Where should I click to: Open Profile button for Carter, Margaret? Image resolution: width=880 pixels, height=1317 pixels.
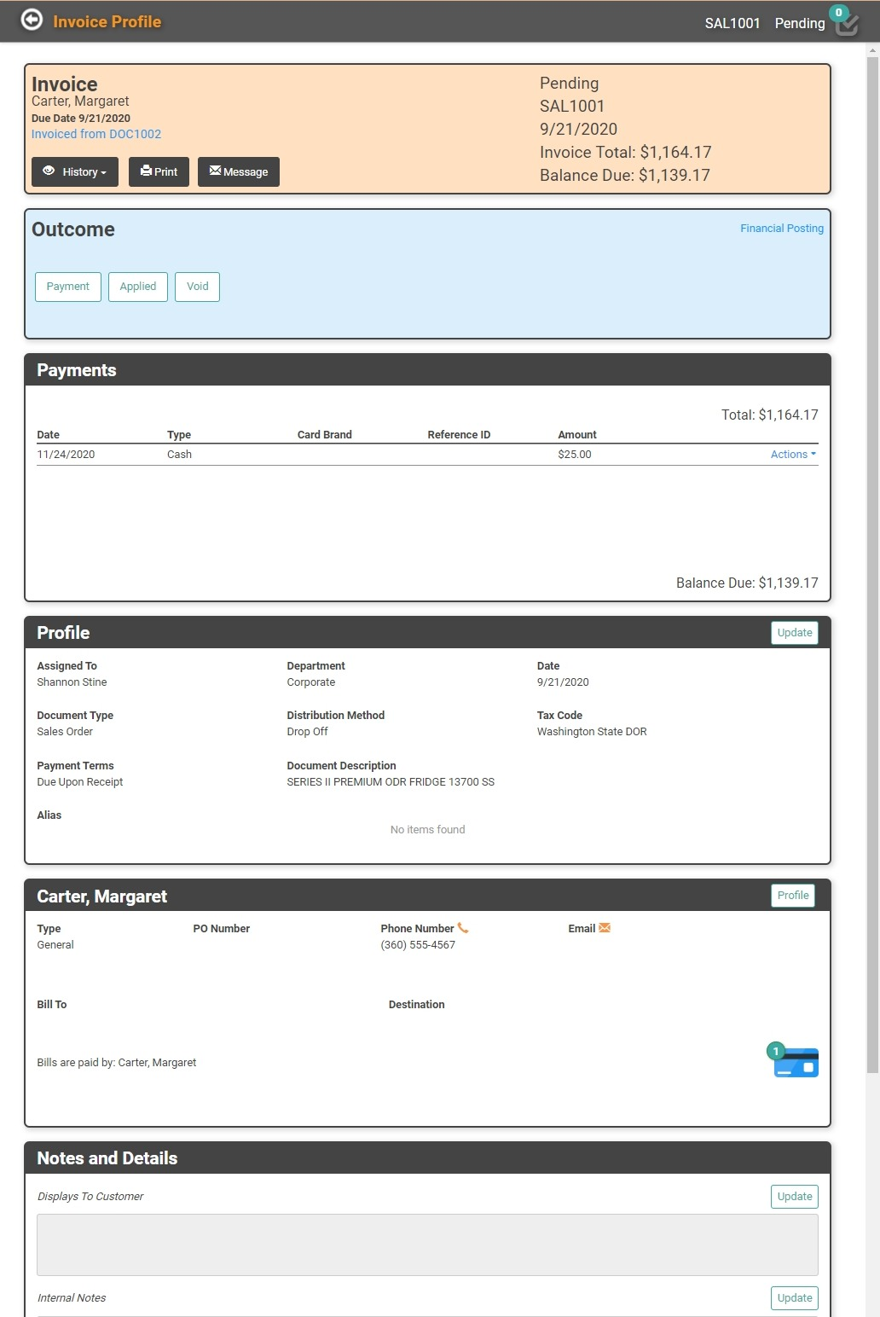[x=793, y=896]
